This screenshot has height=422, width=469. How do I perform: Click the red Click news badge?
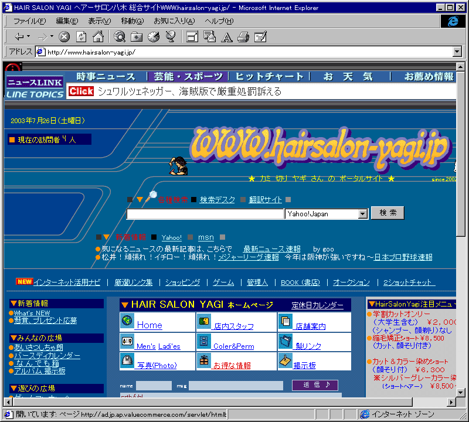pos(81,91)
